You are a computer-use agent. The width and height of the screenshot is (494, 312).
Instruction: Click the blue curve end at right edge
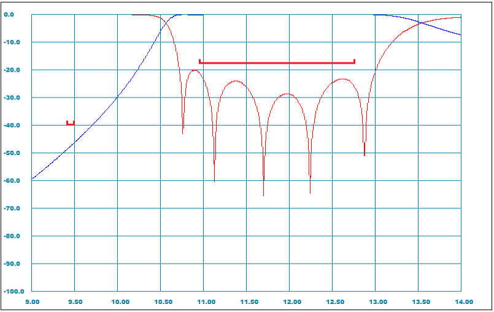tap(460, 35)
